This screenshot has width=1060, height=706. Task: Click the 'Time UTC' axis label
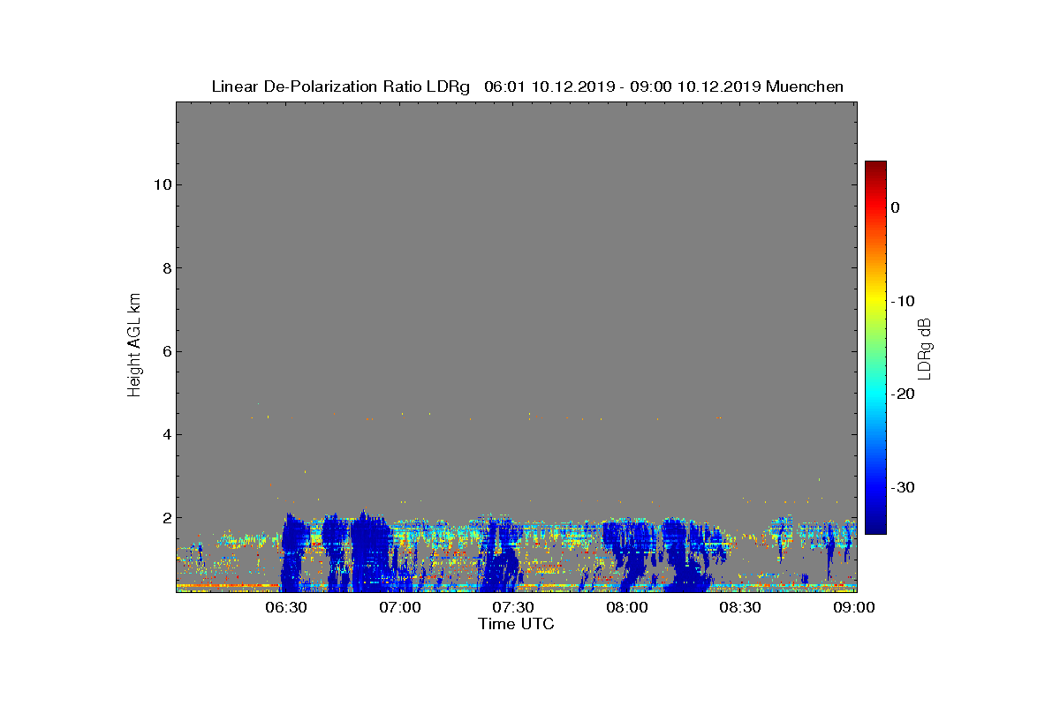(516, 624)
